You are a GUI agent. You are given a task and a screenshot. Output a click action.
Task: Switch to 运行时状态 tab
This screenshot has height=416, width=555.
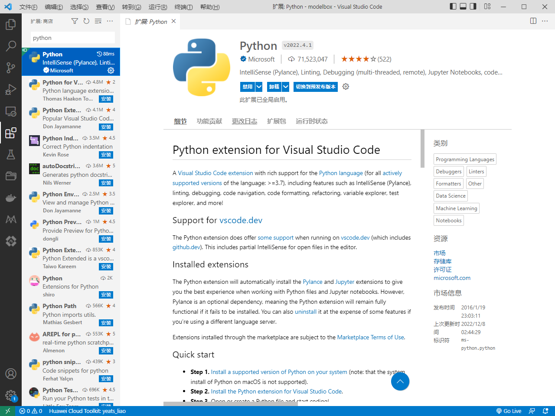tap(312, 121)
